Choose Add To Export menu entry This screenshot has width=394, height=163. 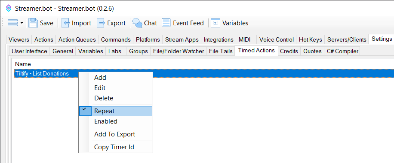pos(116,134)
